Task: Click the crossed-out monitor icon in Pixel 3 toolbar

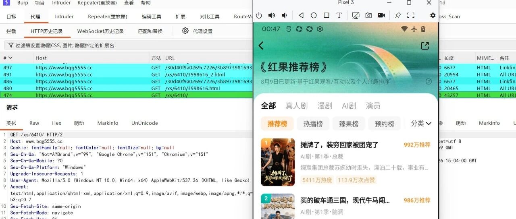Action: tap(356, 15)
